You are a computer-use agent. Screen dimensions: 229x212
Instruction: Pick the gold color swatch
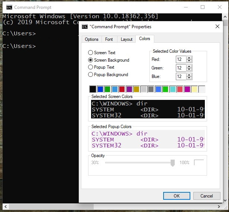point(136,89)
